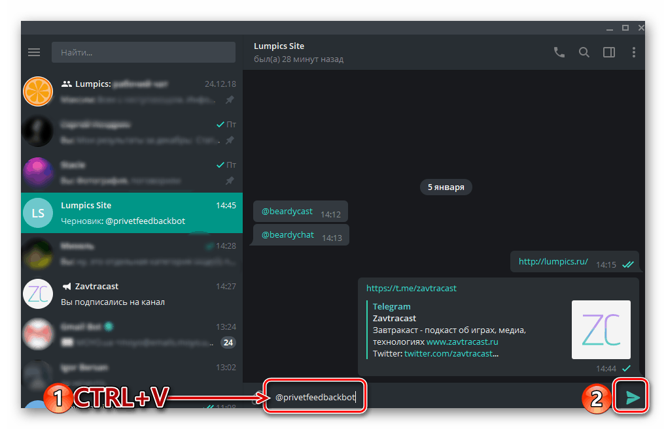Open the chat dated 13:02 in list
Viewport: 666px width, 429px height.
tap(131, 374)
